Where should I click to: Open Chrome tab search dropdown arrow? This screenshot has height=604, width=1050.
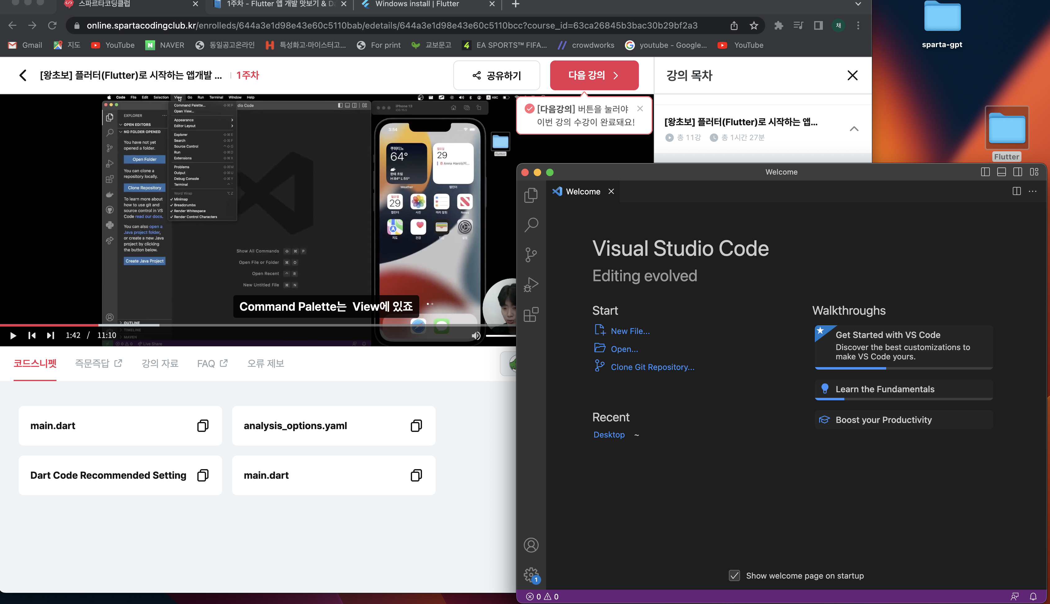coord(858,4)
